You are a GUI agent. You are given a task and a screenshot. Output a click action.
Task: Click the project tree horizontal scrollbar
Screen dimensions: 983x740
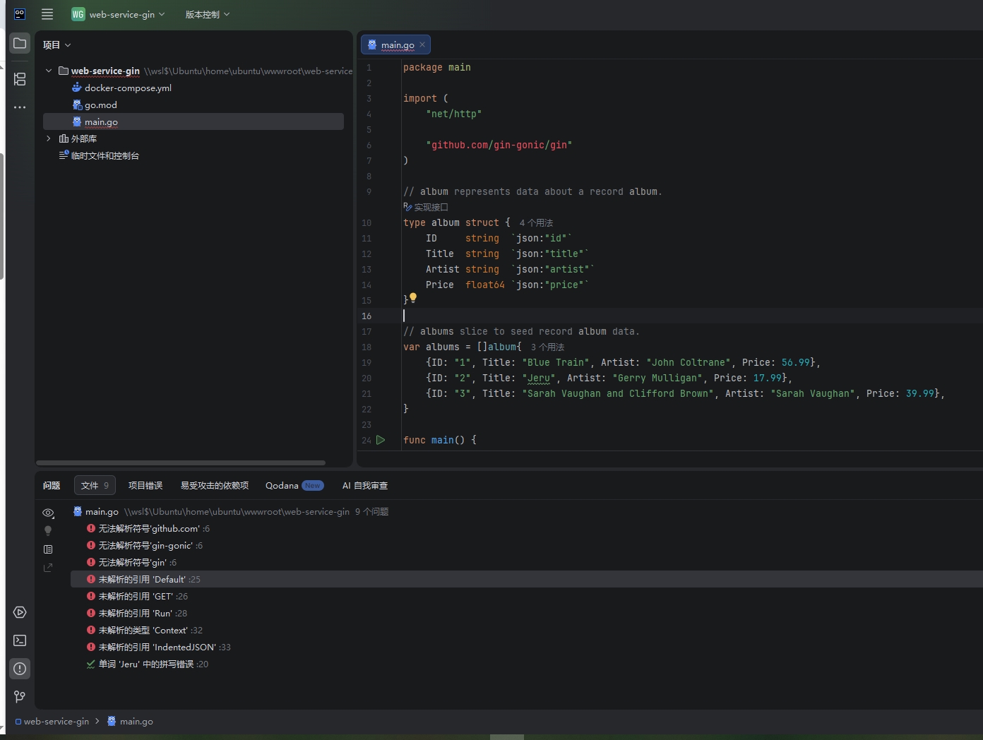[x=181, y=463]
